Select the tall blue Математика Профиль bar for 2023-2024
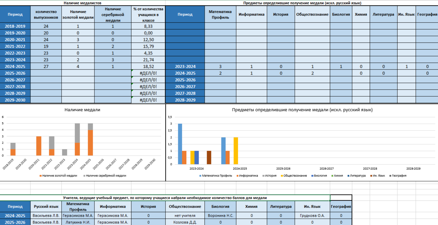The height and width of the screenshot is (225, 438). [x=180, y=144]
